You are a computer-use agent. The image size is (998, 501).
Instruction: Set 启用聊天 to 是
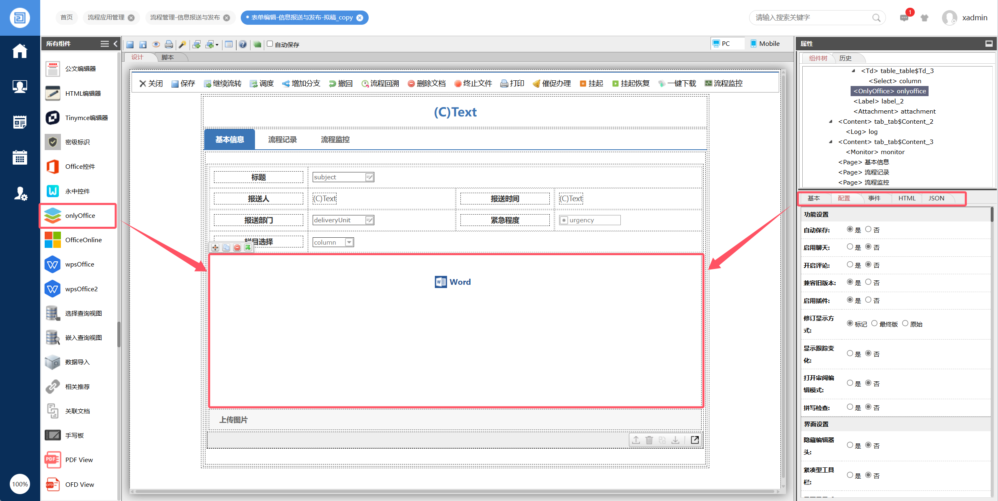[x=850, y=247]
